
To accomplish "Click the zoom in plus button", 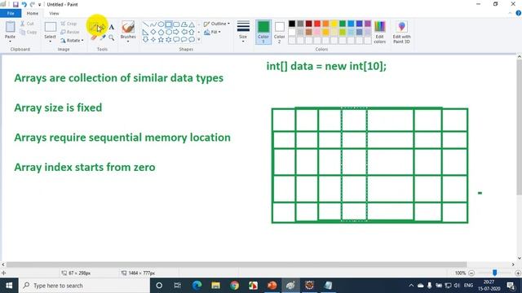I will tap(518, 273).
